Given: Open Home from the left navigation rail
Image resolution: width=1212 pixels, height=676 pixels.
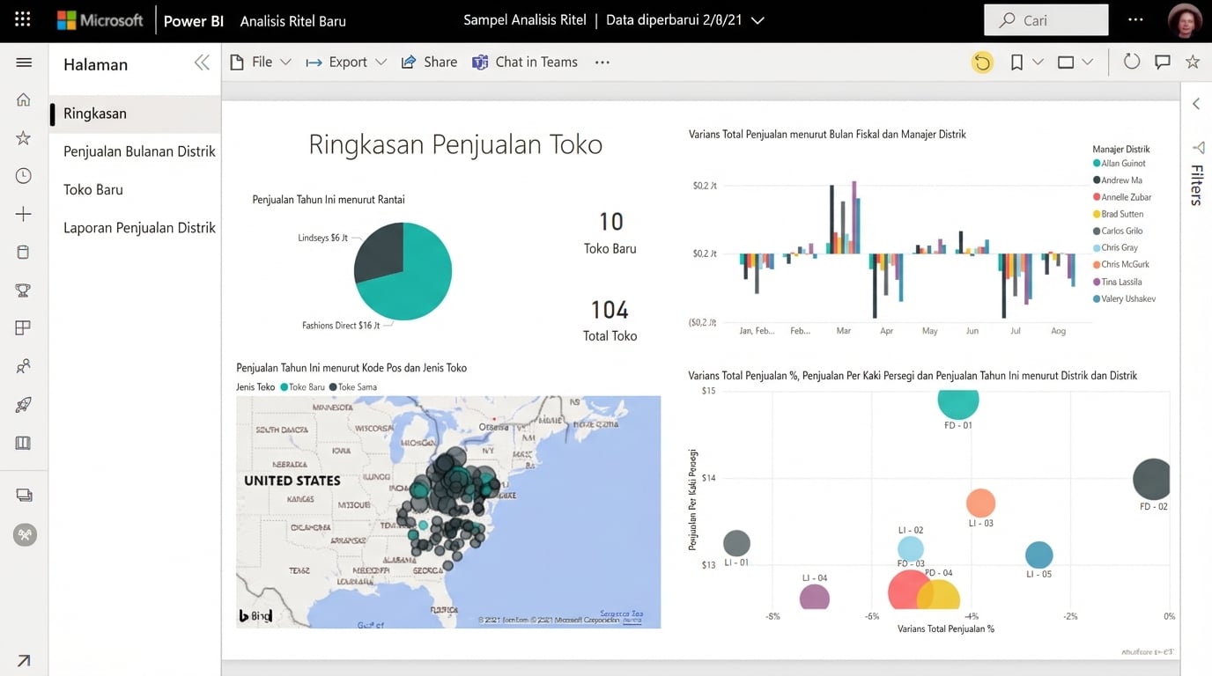Looking at the screenshot, I should tap(23, 99).
